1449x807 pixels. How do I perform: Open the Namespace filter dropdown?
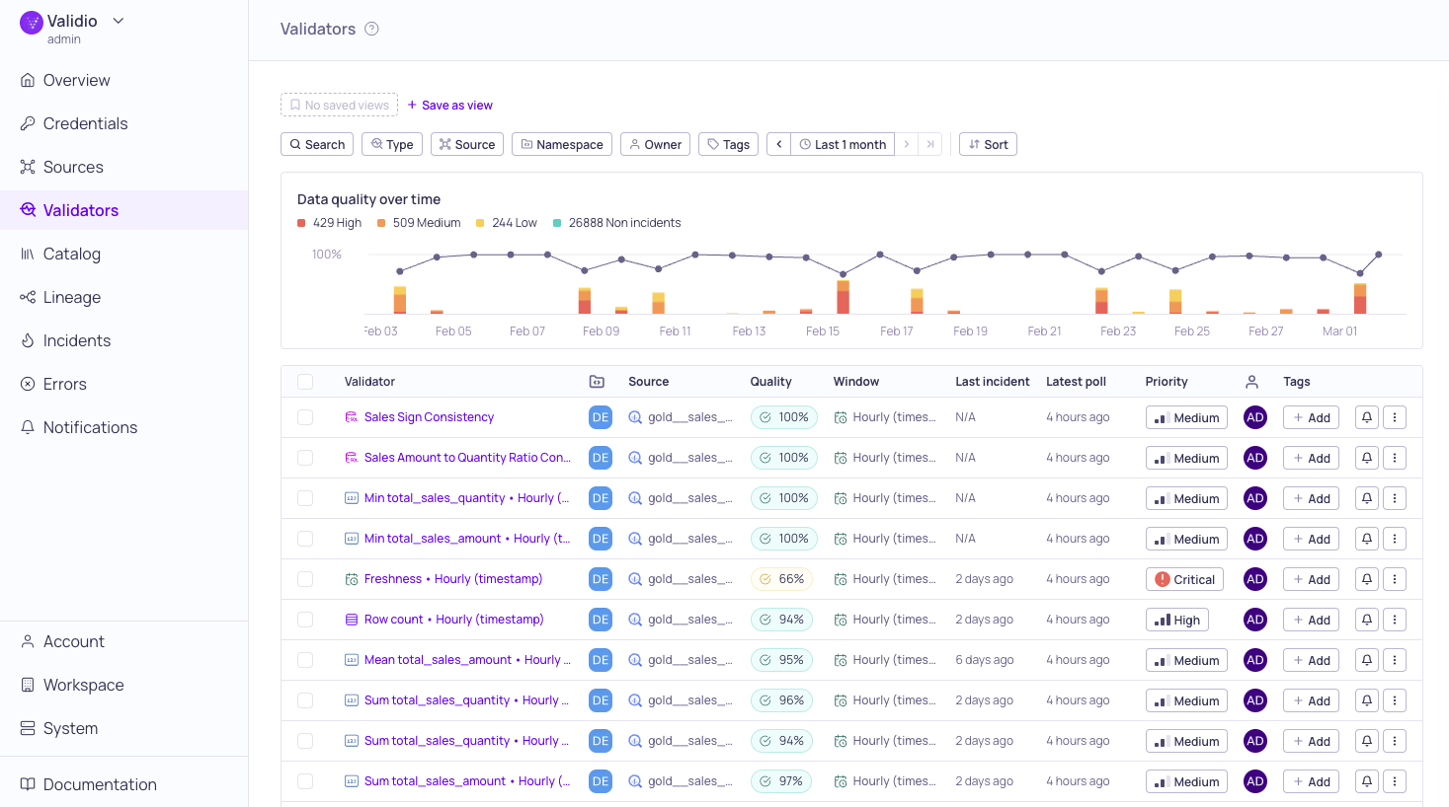click(562, 144)
